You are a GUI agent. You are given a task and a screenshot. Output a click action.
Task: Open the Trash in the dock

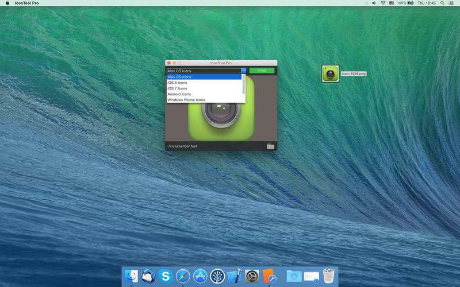pos(328,276)
